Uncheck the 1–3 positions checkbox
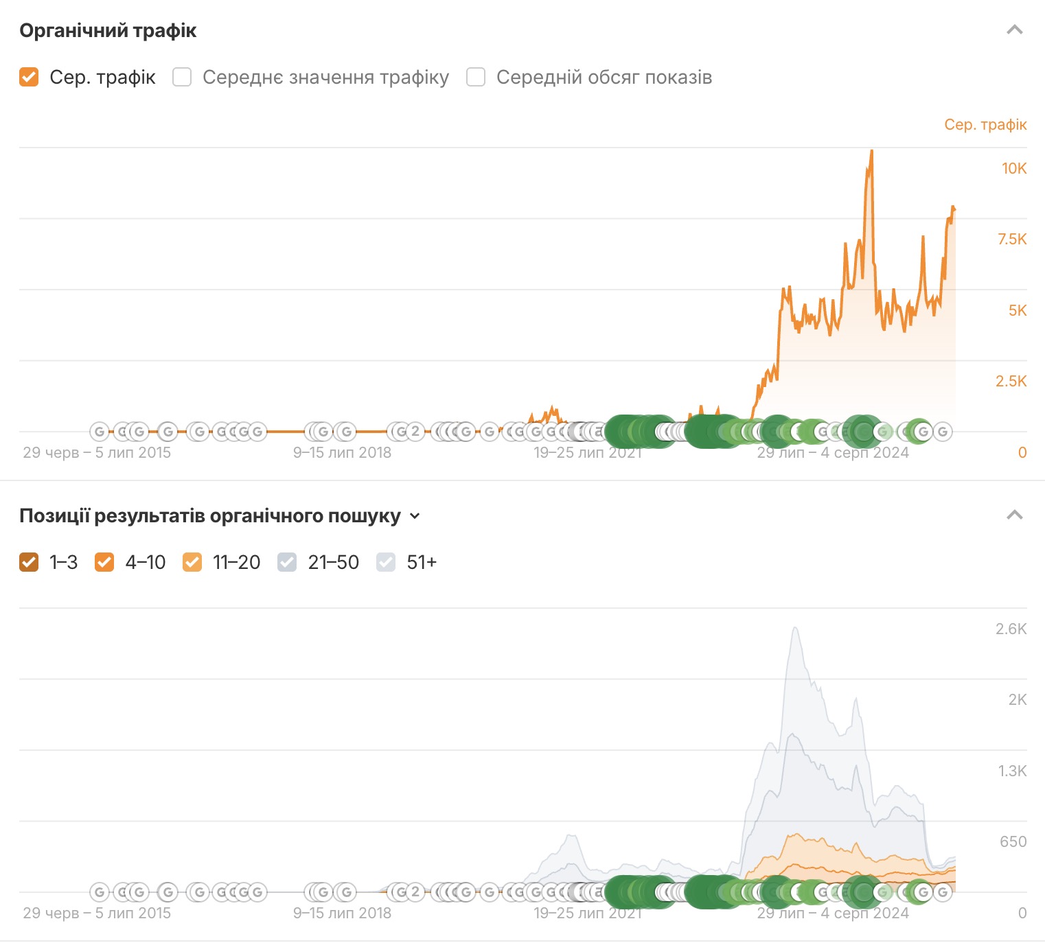Screen dimensions: 1045x943 coord(29,562)
